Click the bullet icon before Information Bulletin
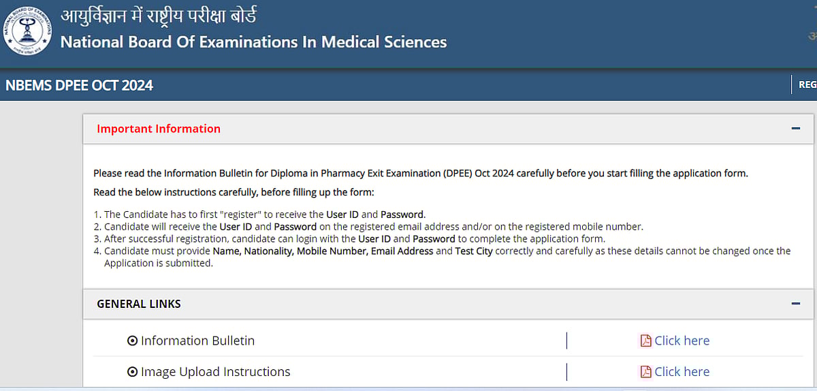Viewport: 817px width, 391px height. point(132,341)
